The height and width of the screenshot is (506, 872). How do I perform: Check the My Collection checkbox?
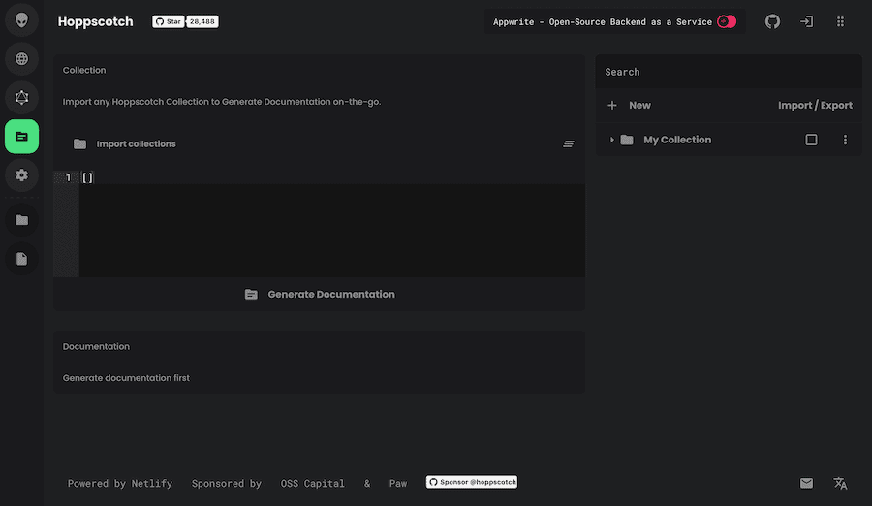811,140
